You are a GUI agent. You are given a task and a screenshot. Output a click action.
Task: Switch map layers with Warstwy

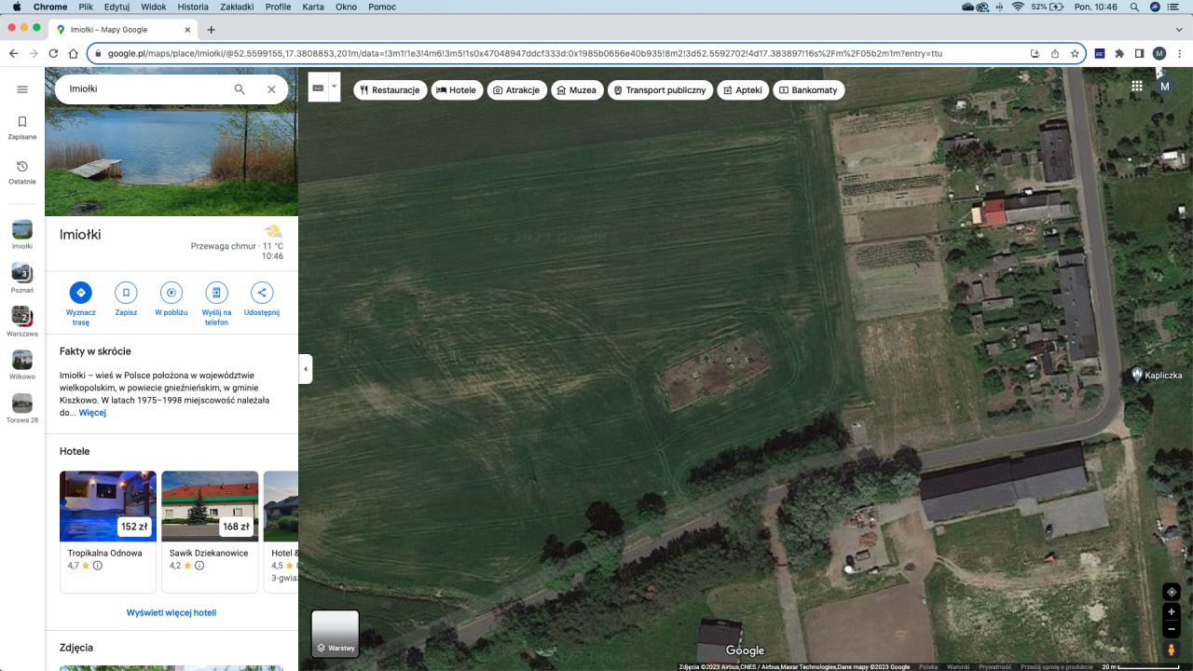coord(335,634)
